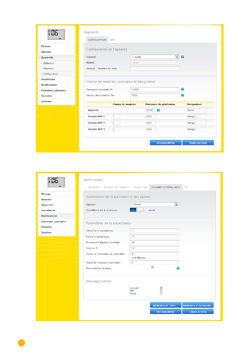Click Tracker MPP 2 designation field String 2

point(197,123)
